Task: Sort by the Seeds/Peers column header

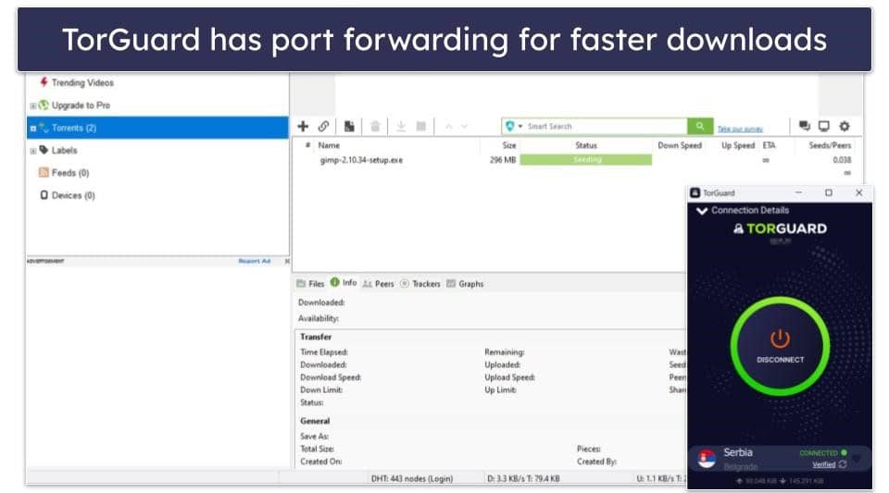Action: 830,145
